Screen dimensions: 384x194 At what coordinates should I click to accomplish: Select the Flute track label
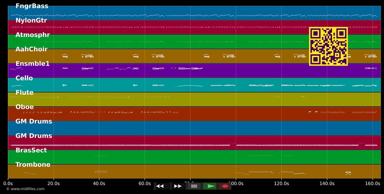pos(24,93)
